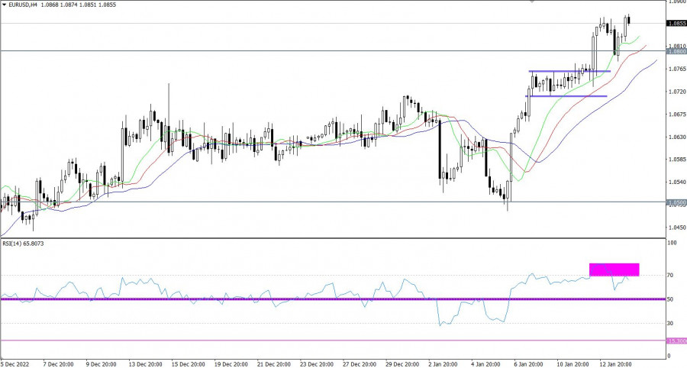Click the RSI 70 scale value
687x368 pixels.
pos(672,275)
